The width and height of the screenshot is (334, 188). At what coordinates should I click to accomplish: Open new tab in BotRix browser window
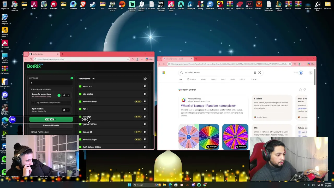[62, 54]
